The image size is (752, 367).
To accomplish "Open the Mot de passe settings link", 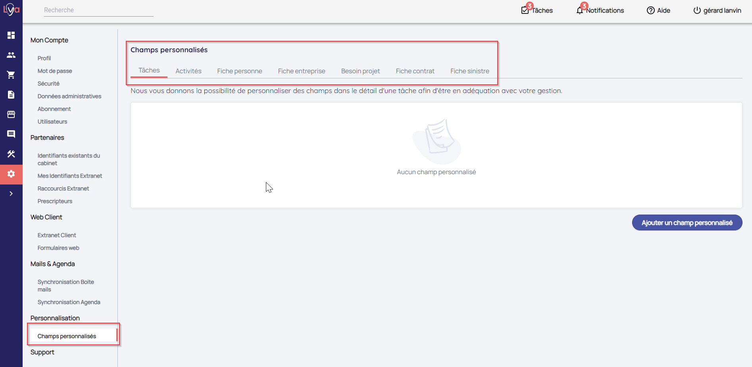I will (x=55, y=71).
